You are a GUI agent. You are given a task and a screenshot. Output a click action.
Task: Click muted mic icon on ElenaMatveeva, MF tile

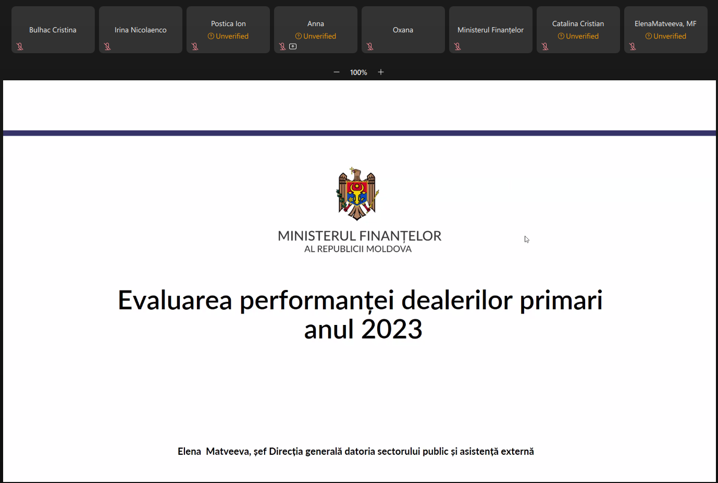coord(633,46)
